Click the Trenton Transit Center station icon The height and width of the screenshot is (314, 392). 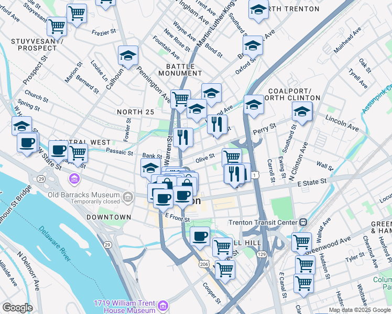pyautogui.click(x=303, y=222)
